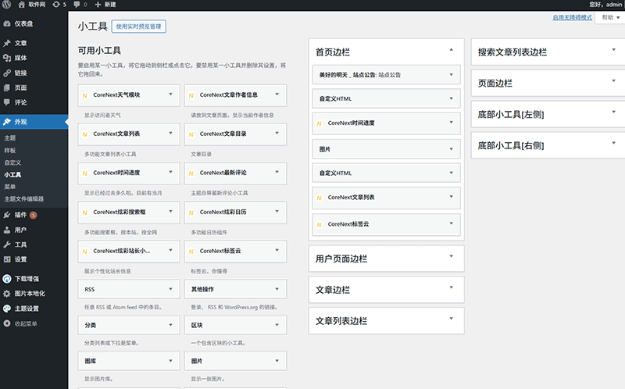Collapse 首页边栏 sidebar panel arrow
This screenshot has width=625, height=389.
(452, 50)
